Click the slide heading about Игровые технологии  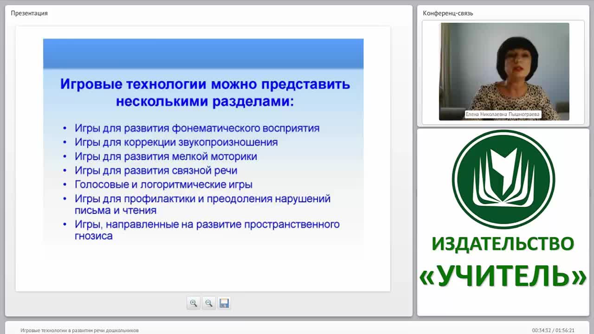pyautogui.click(x=205, y=93)
